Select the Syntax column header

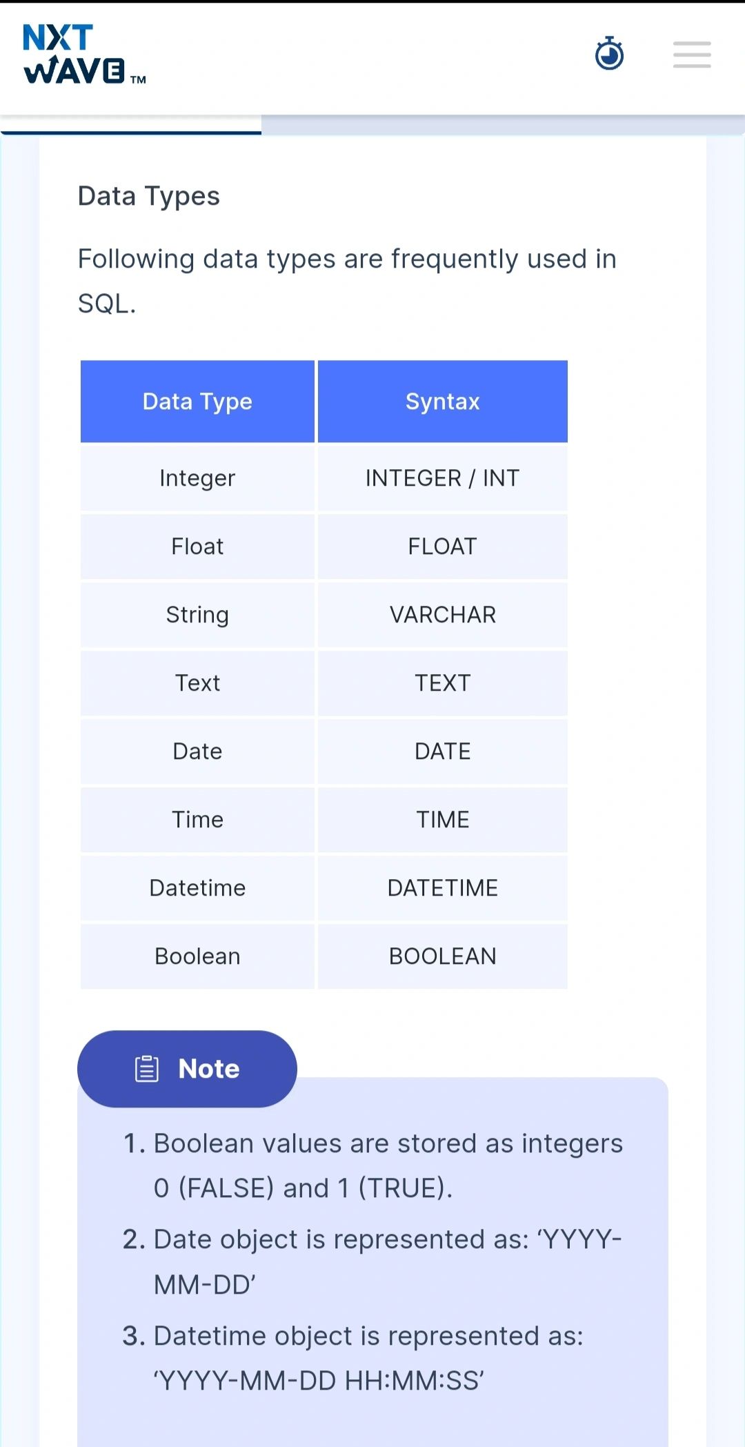click(x=442, y=402)
